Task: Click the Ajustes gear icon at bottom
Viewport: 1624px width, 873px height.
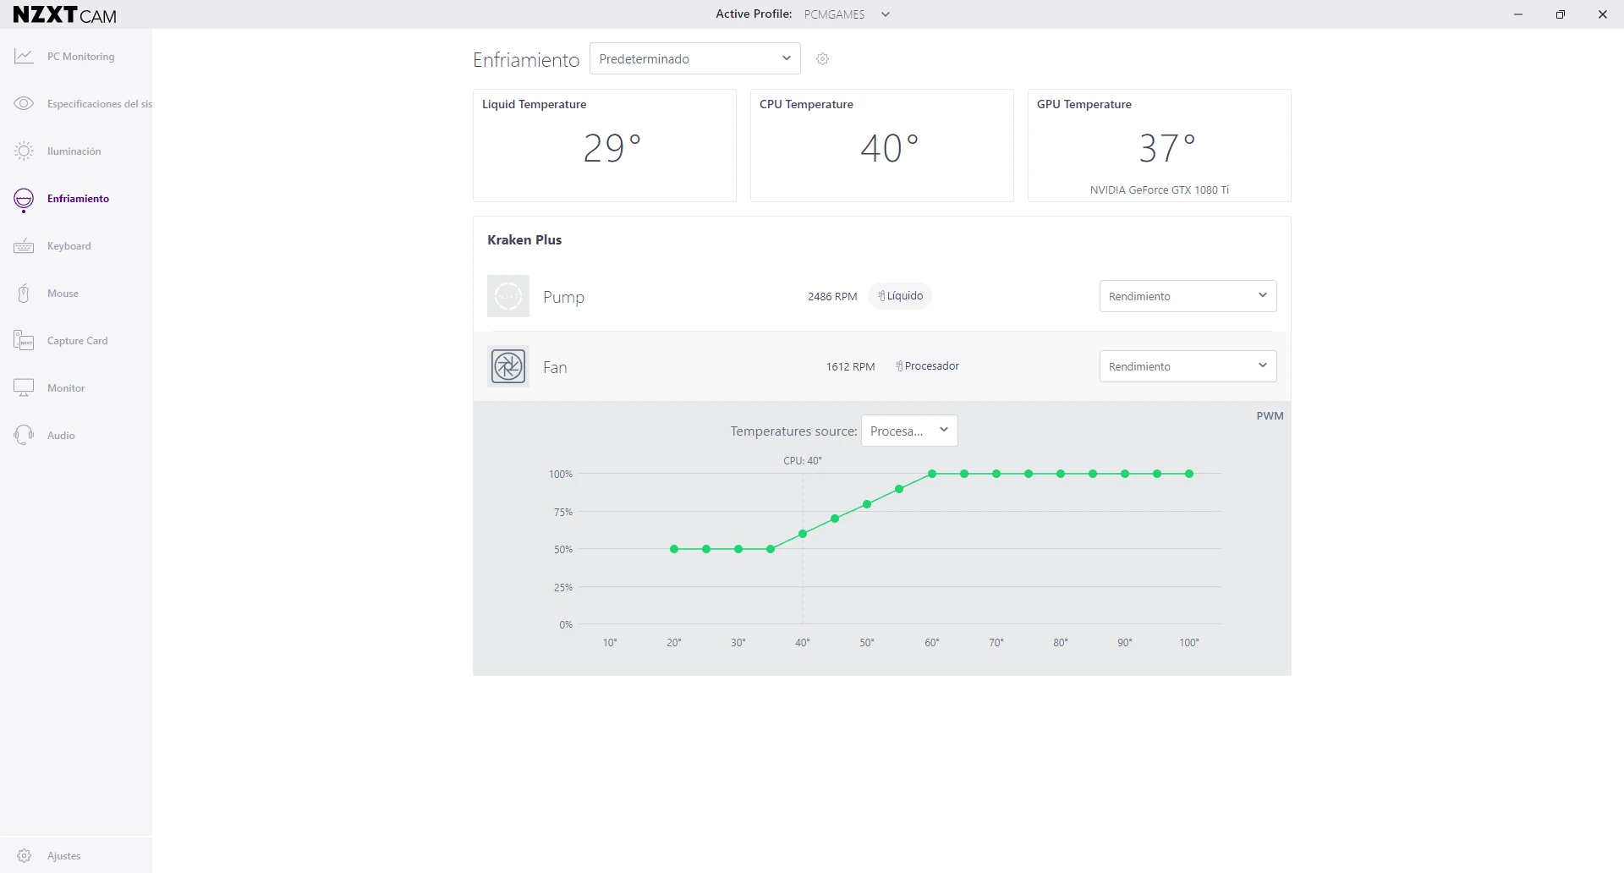Action: point(24,856)
